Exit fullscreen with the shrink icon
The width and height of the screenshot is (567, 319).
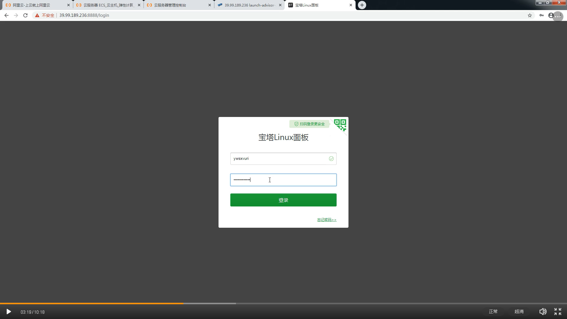point(558,312)
